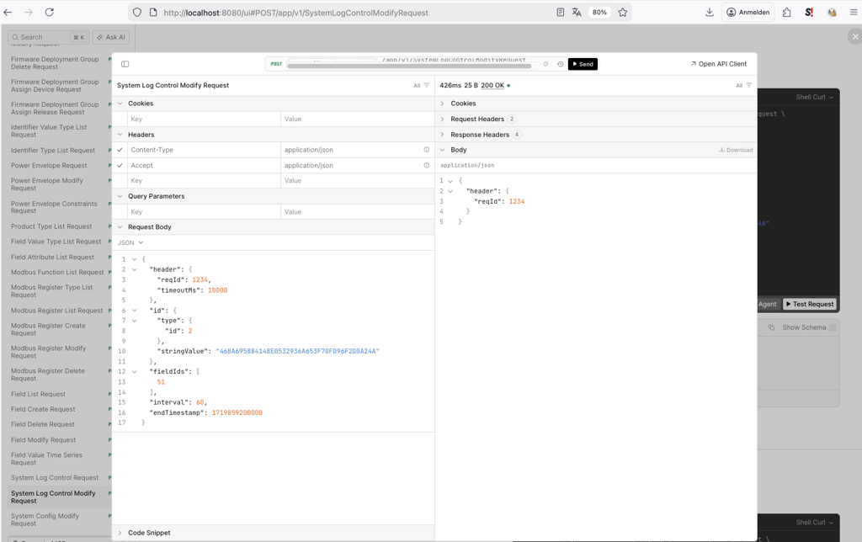This screenshot has height=542, width=862.
Task: Reset the 80% zoom level indicator
Action: click(x=599, y=12)
